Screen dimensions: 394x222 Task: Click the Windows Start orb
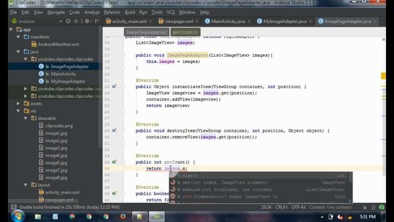(x=18, y=216)
